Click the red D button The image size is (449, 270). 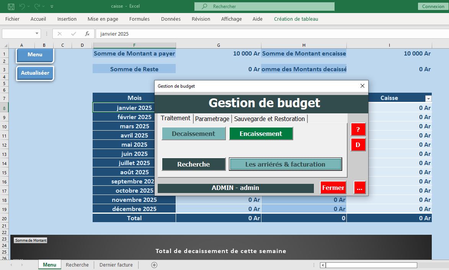click(358, 145)
